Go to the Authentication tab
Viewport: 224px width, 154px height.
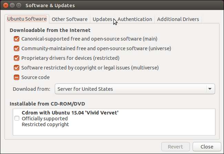(x=135, y=19)
